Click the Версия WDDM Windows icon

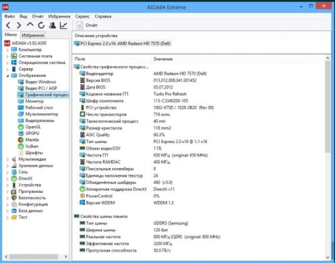(82, 202)
